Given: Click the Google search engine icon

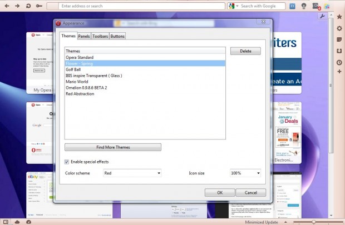Looking at the screenshot, I should pyautogui.click(x=231, y=6).
